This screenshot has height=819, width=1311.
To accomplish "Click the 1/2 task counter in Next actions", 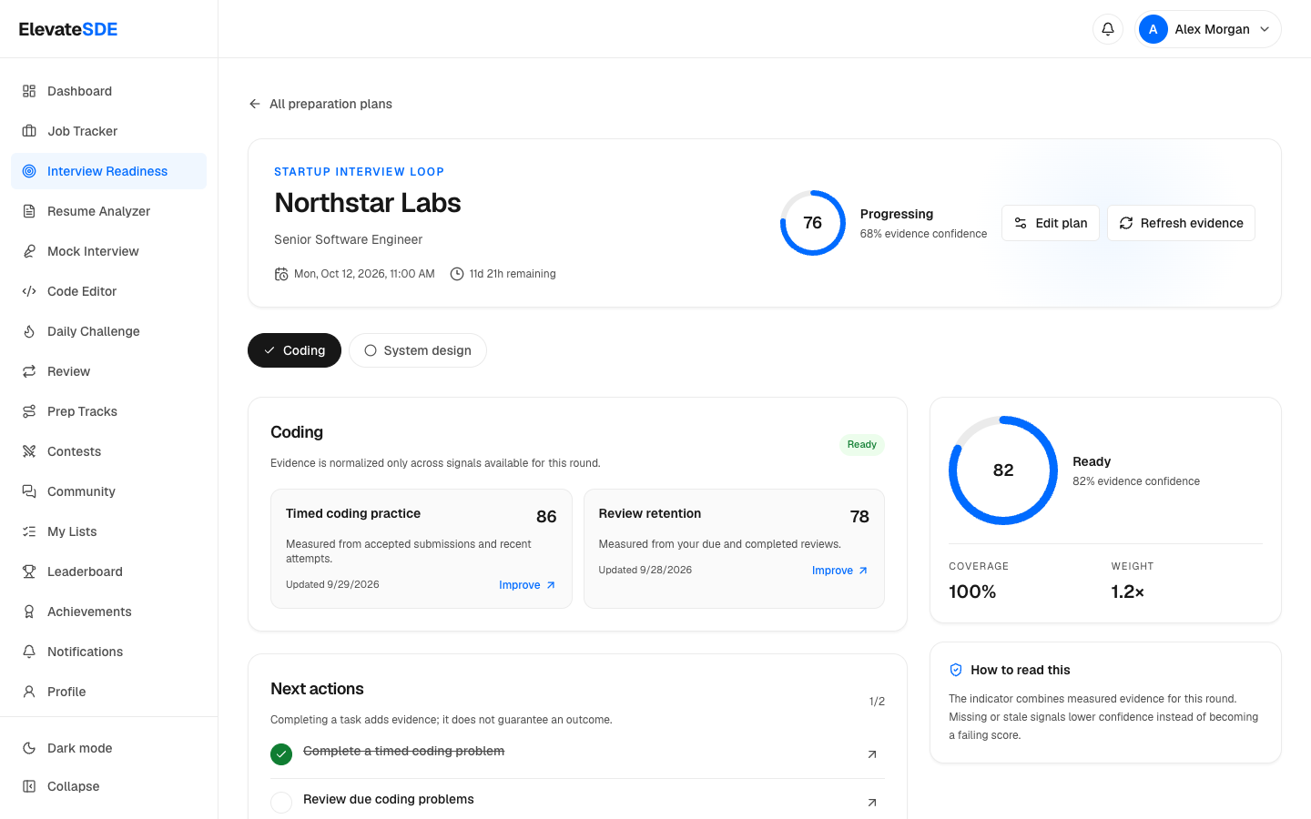I will point(877,702).
